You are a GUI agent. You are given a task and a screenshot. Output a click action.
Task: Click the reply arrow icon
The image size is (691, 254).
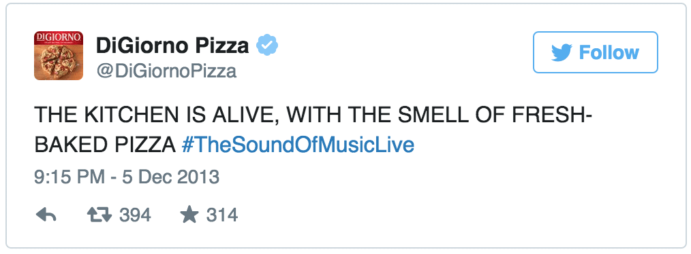point(46,215)
